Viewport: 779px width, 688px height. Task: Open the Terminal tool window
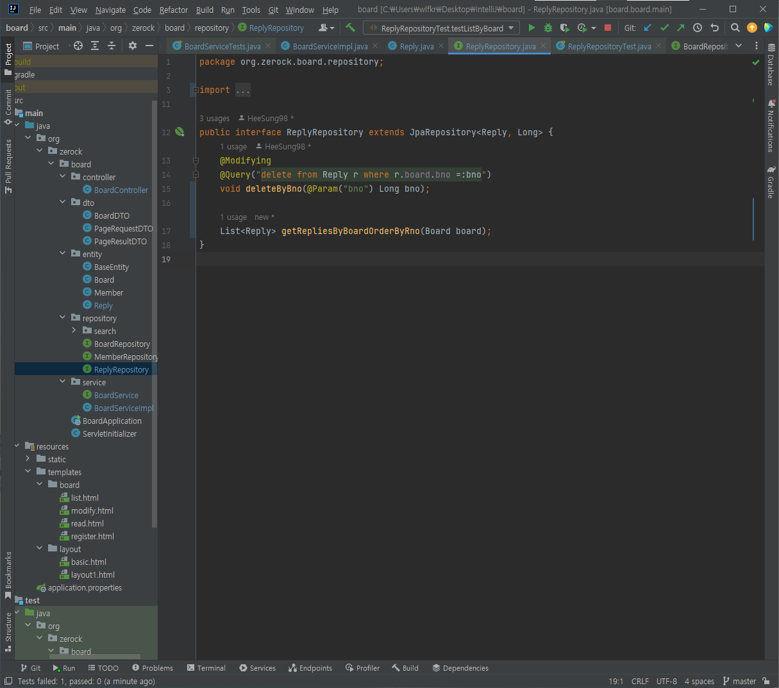[x=206, y=668]
